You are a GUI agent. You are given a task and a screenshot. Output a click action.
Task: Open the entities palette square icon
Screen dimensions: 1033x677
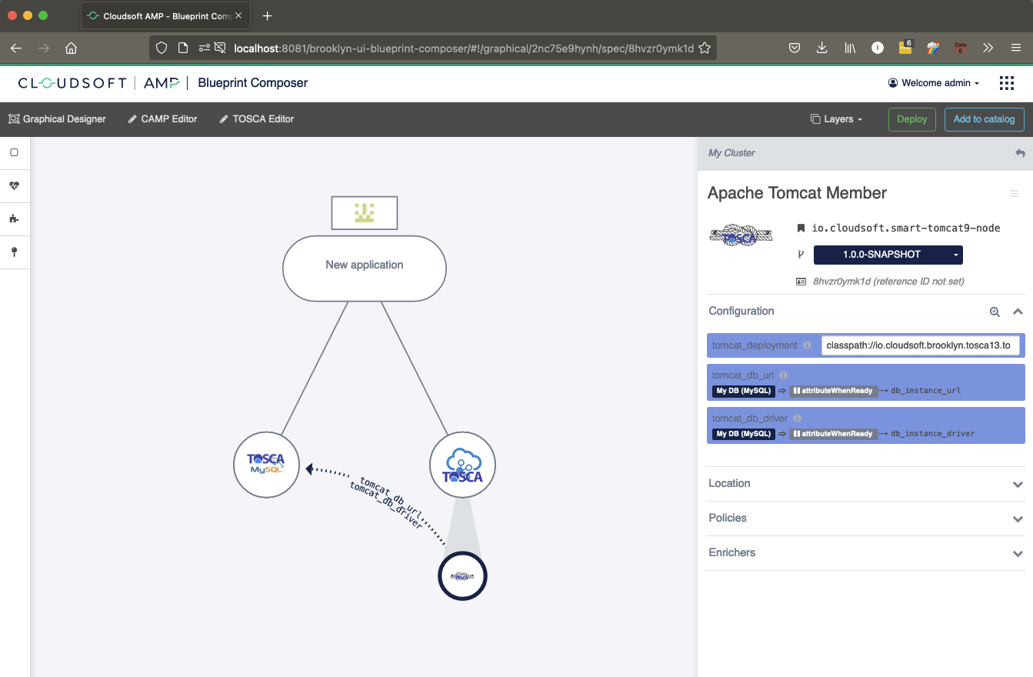pos(14,152)
